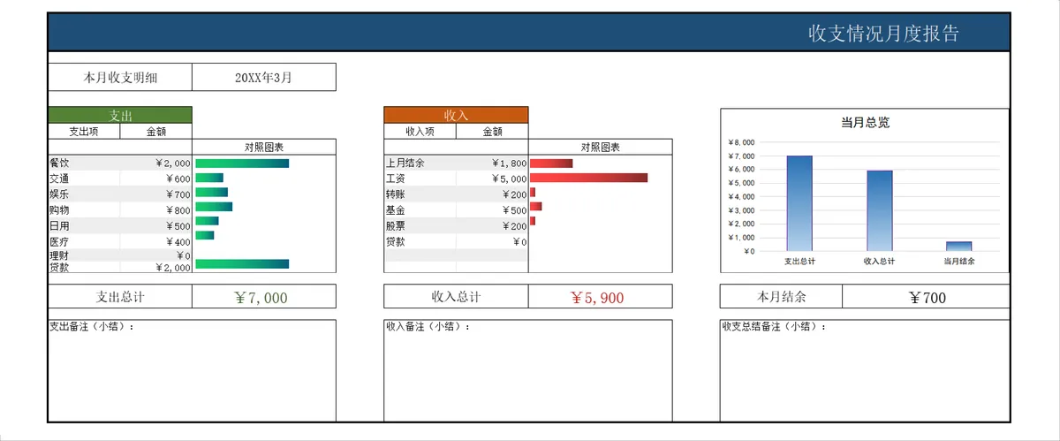Select the 支出项 column header
The height and width of the screenshot is (441, 1060).
(x=84, y=131)
